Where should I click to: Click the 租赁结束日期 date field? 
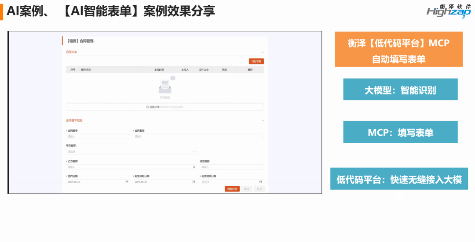click(x=231, y=182)
